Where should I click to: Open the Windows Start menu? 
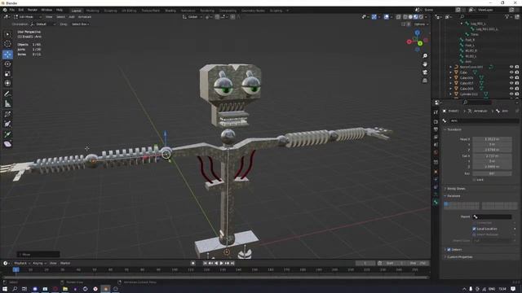(5, 289)
